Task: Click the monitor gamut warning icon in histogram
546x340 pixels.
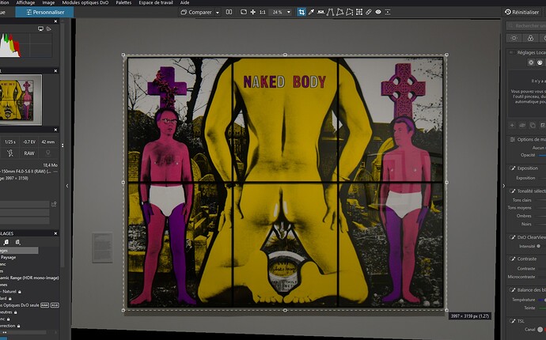Action: [40, 29]
